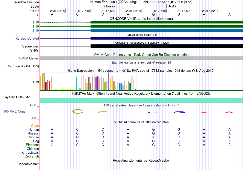The height and width of the screenshot is (170, 243).
Task: Click the 2,017,521 position tick label
Action: [x=209, y=11]
